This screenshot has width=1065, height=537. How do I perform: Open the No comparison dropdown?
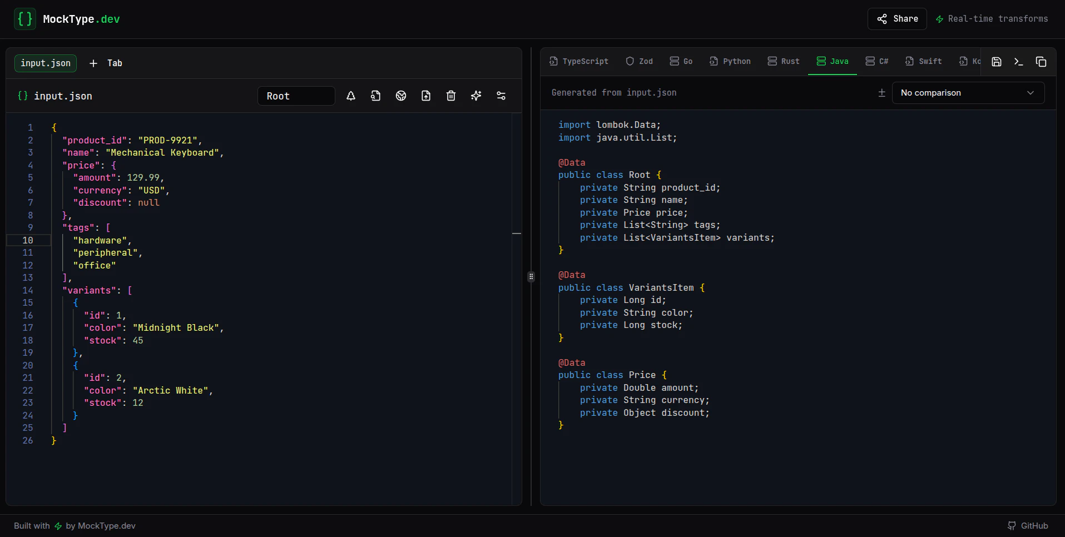968,93
